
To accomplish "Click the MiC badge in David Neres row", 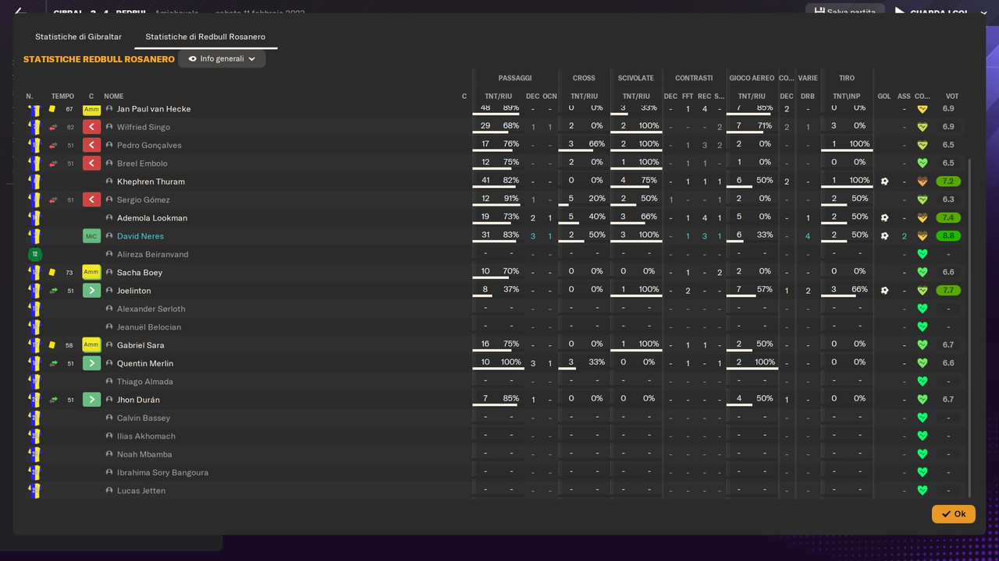I will [x=91, y=236].
